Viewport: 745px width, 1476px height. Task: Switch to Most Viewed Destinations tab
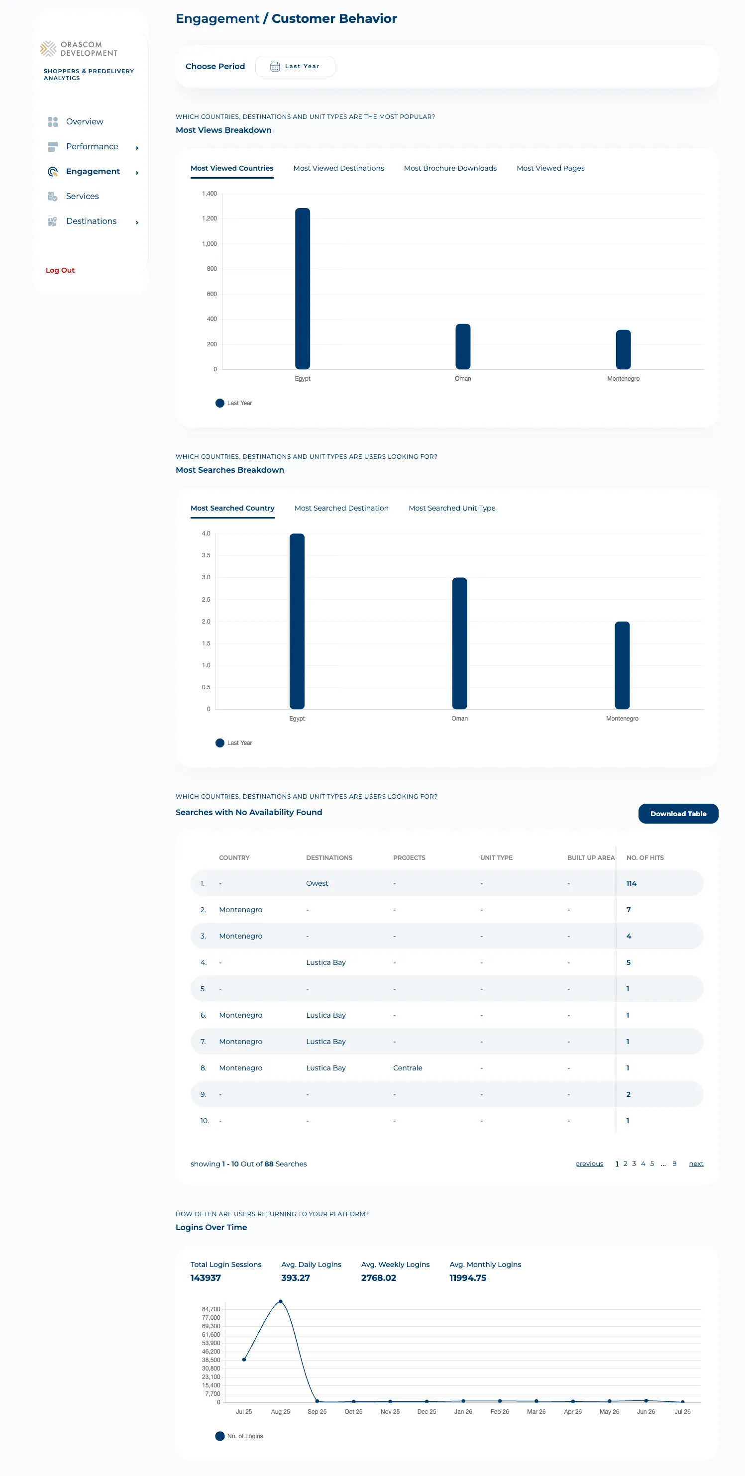[x=339, y=169]
